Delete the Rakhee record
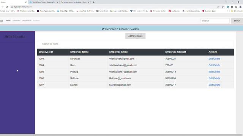This screenshot has width=243, height=136. (x=217, y=78)
